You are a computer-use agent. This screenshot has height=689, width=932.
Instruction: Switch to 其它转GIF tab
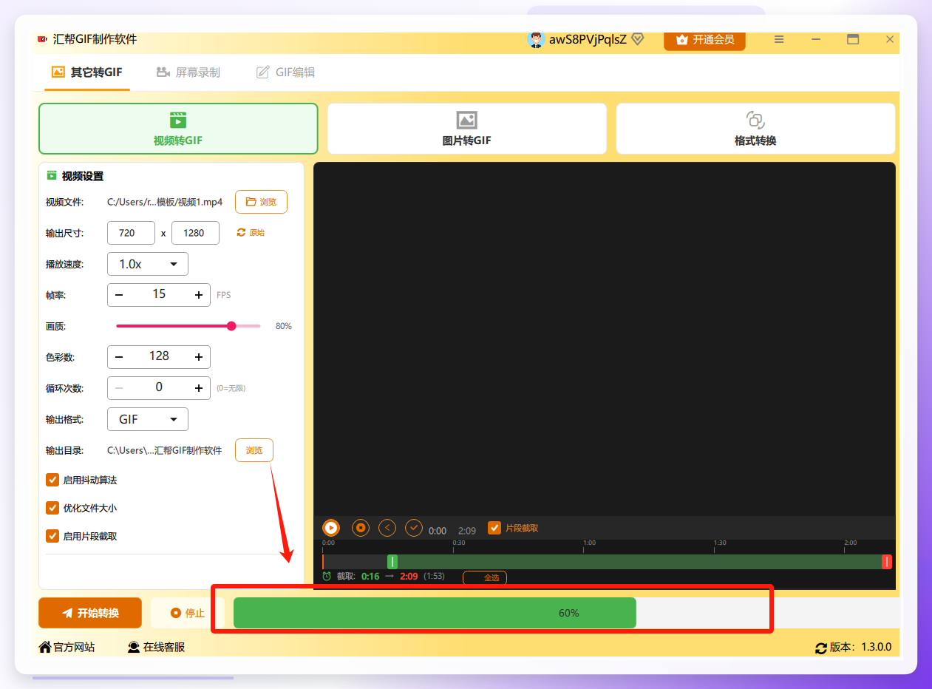86,72
